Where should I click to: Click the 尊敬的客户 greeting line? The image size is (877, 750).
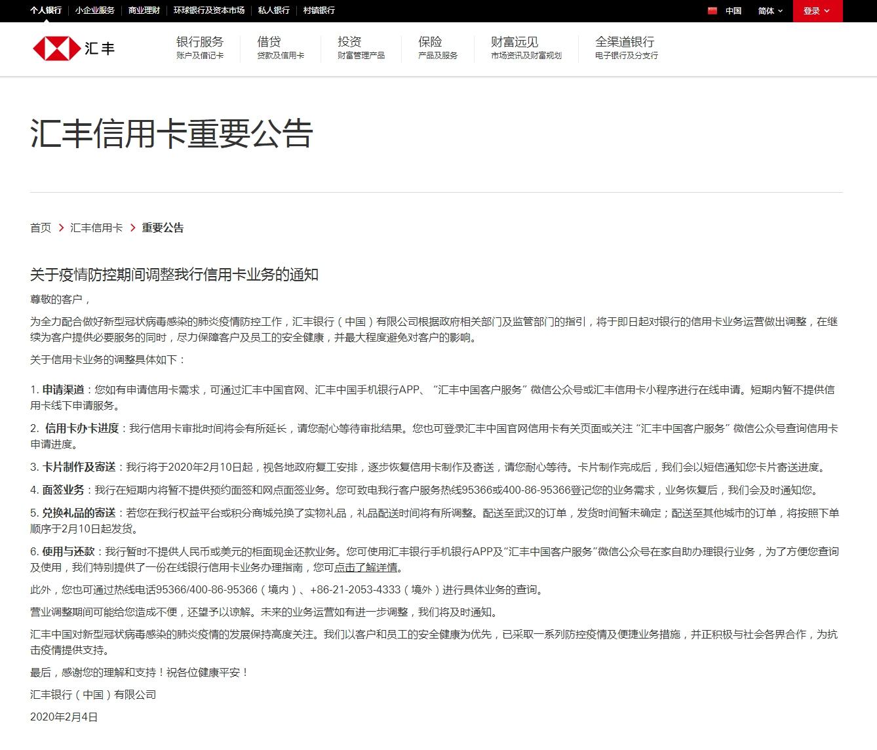(x=60, y=300)
